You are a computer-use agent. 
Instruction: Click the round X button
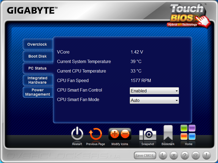[174, 155]
